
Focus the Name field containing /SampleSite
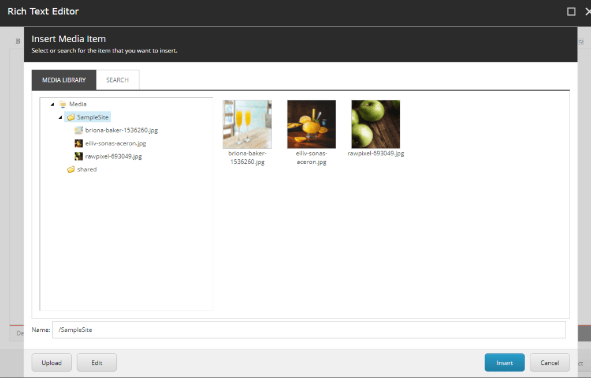[308, 330]
